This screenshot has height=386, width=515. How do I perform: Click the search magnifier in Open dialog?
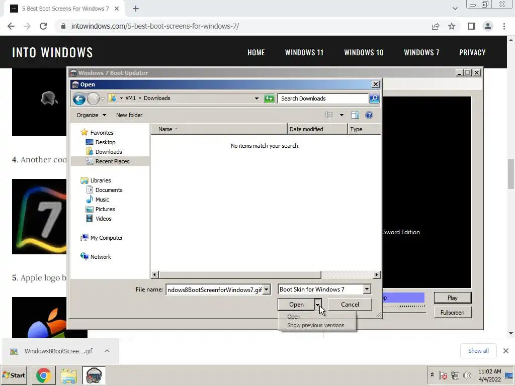[x=374, y=99]
